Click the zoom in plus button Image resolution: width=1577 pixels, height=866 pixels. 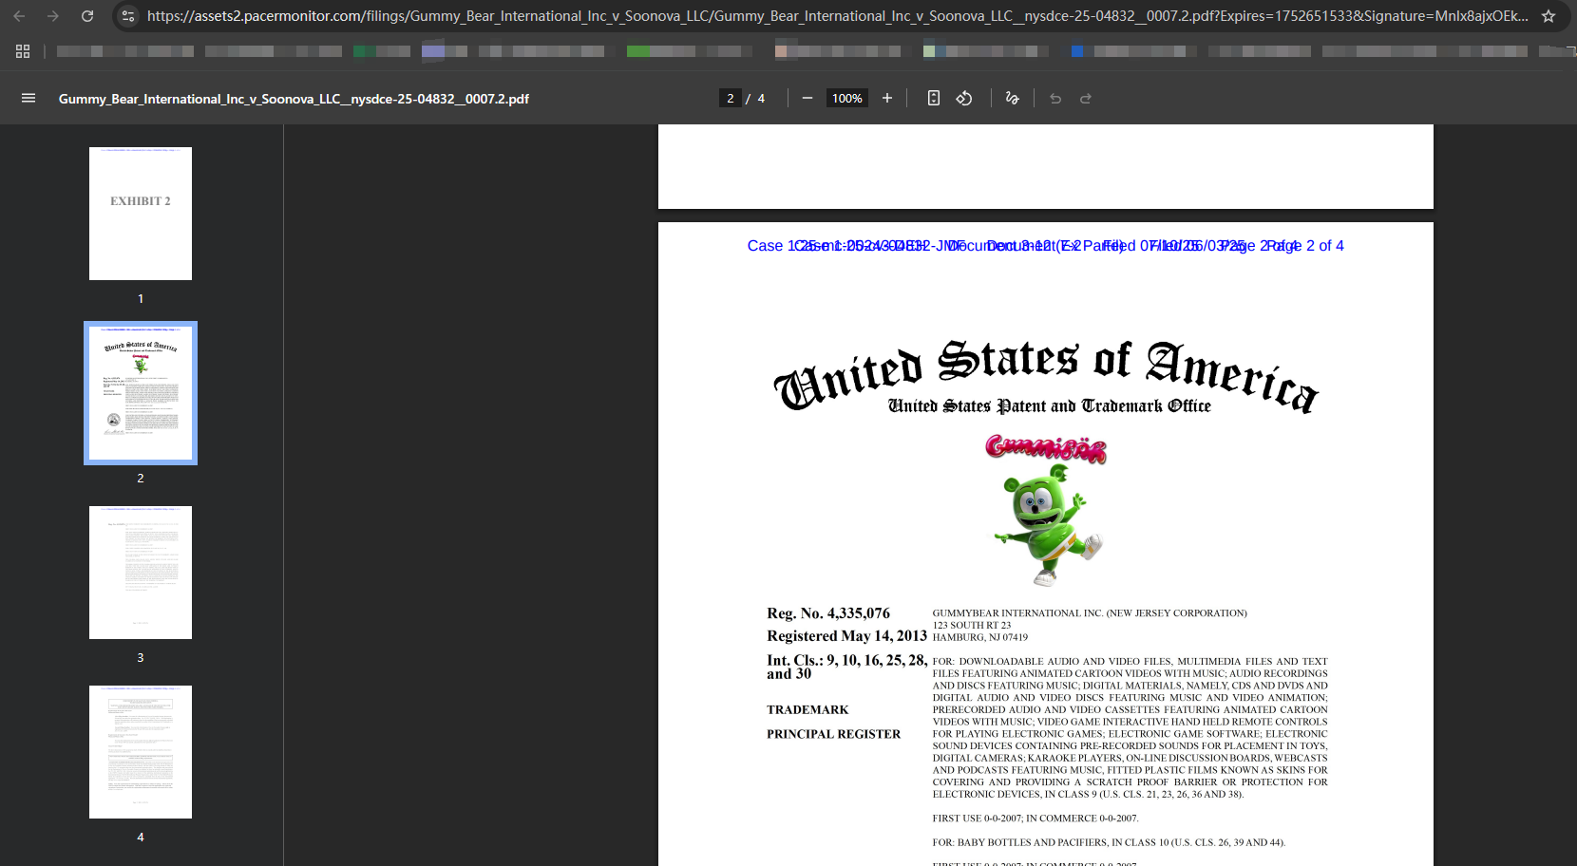pyautogui.click(x=887, y=98)
